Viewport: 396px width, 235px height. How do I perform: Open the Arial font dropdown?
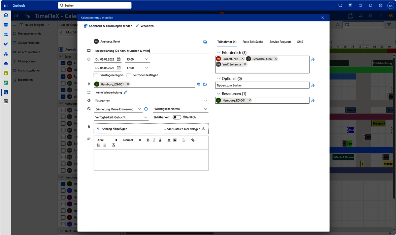pyautogui.click(x=107, y=140)
